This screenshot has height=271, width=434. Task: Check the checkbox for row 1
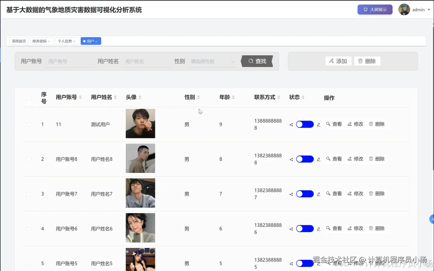[x=28, y=124]
